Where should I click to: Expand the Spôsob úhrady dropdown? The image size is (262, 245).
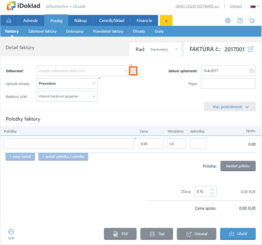click(67, 83)
